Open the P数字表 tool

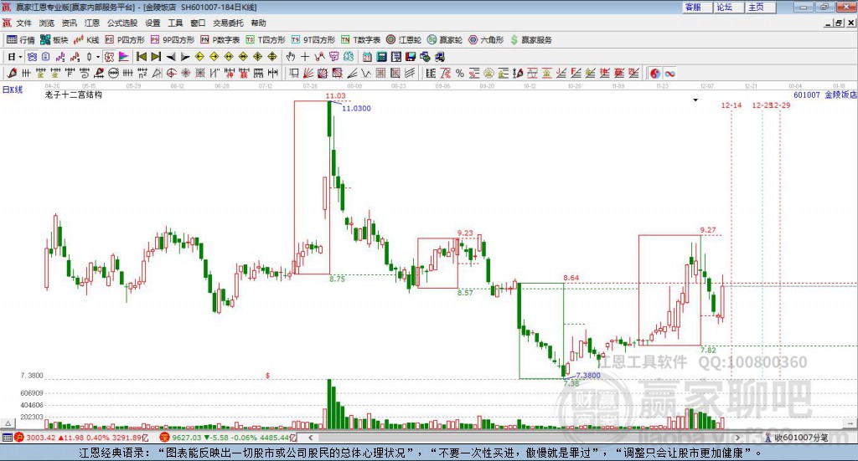tap(220, 40)
